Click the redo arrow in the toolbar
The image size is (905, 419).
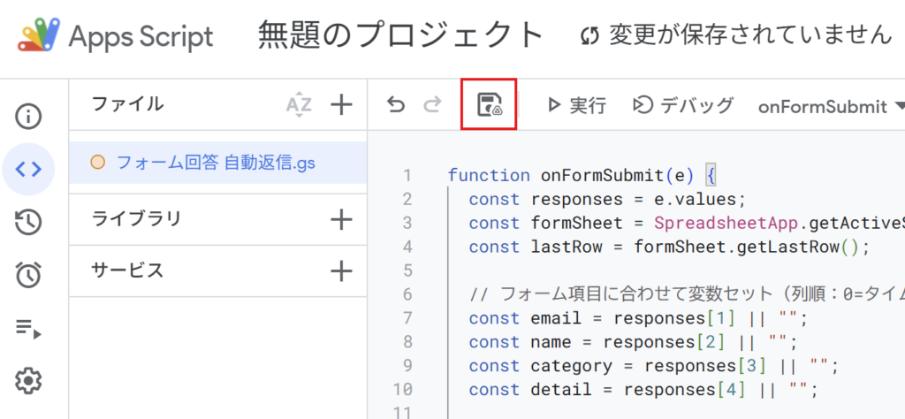click(431, 105)
